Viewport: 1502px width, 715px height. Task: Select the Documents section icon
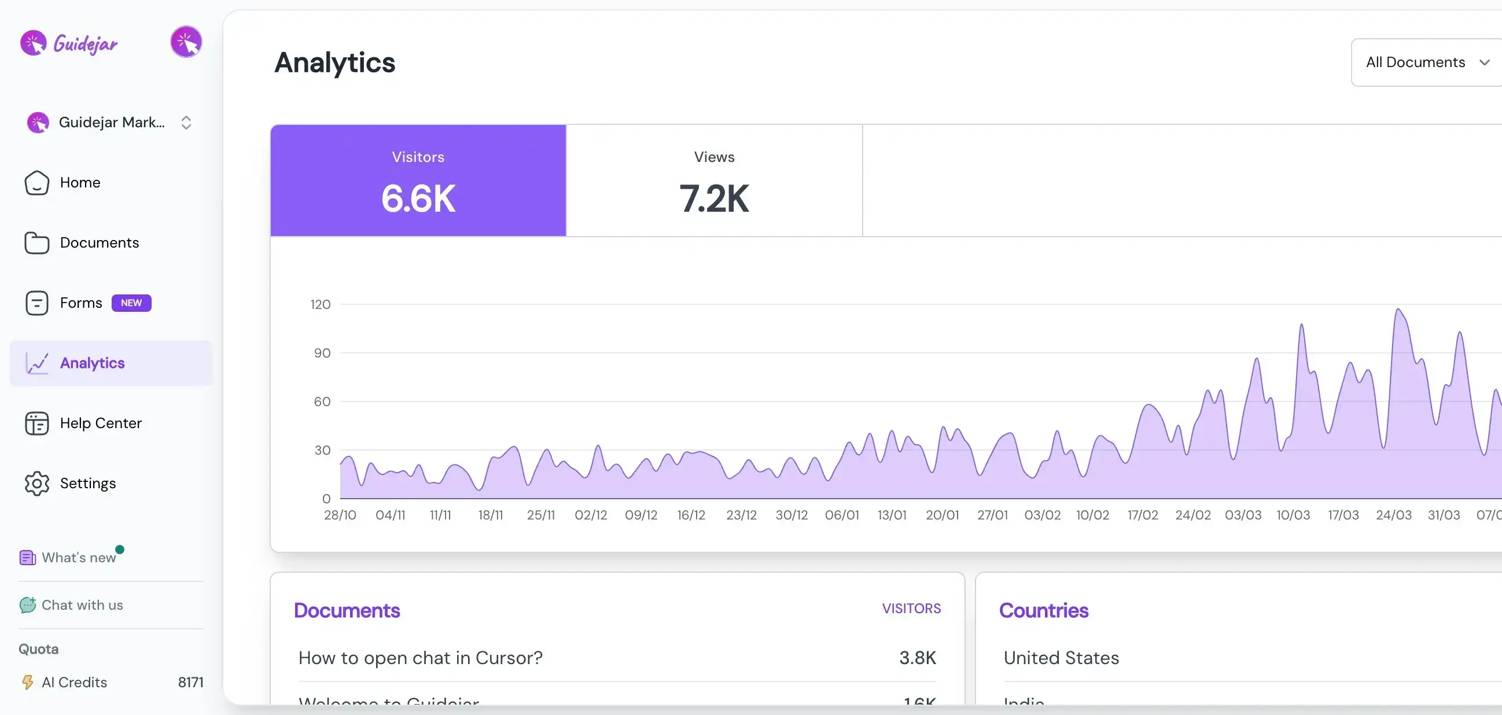(36, 242)
